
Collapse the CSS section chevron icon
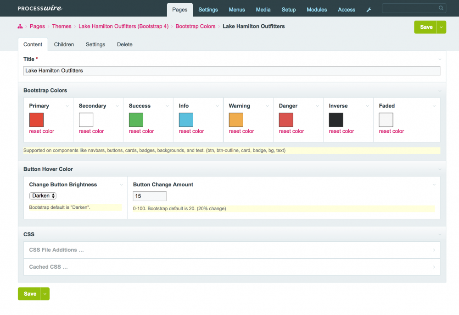(440, 234)
